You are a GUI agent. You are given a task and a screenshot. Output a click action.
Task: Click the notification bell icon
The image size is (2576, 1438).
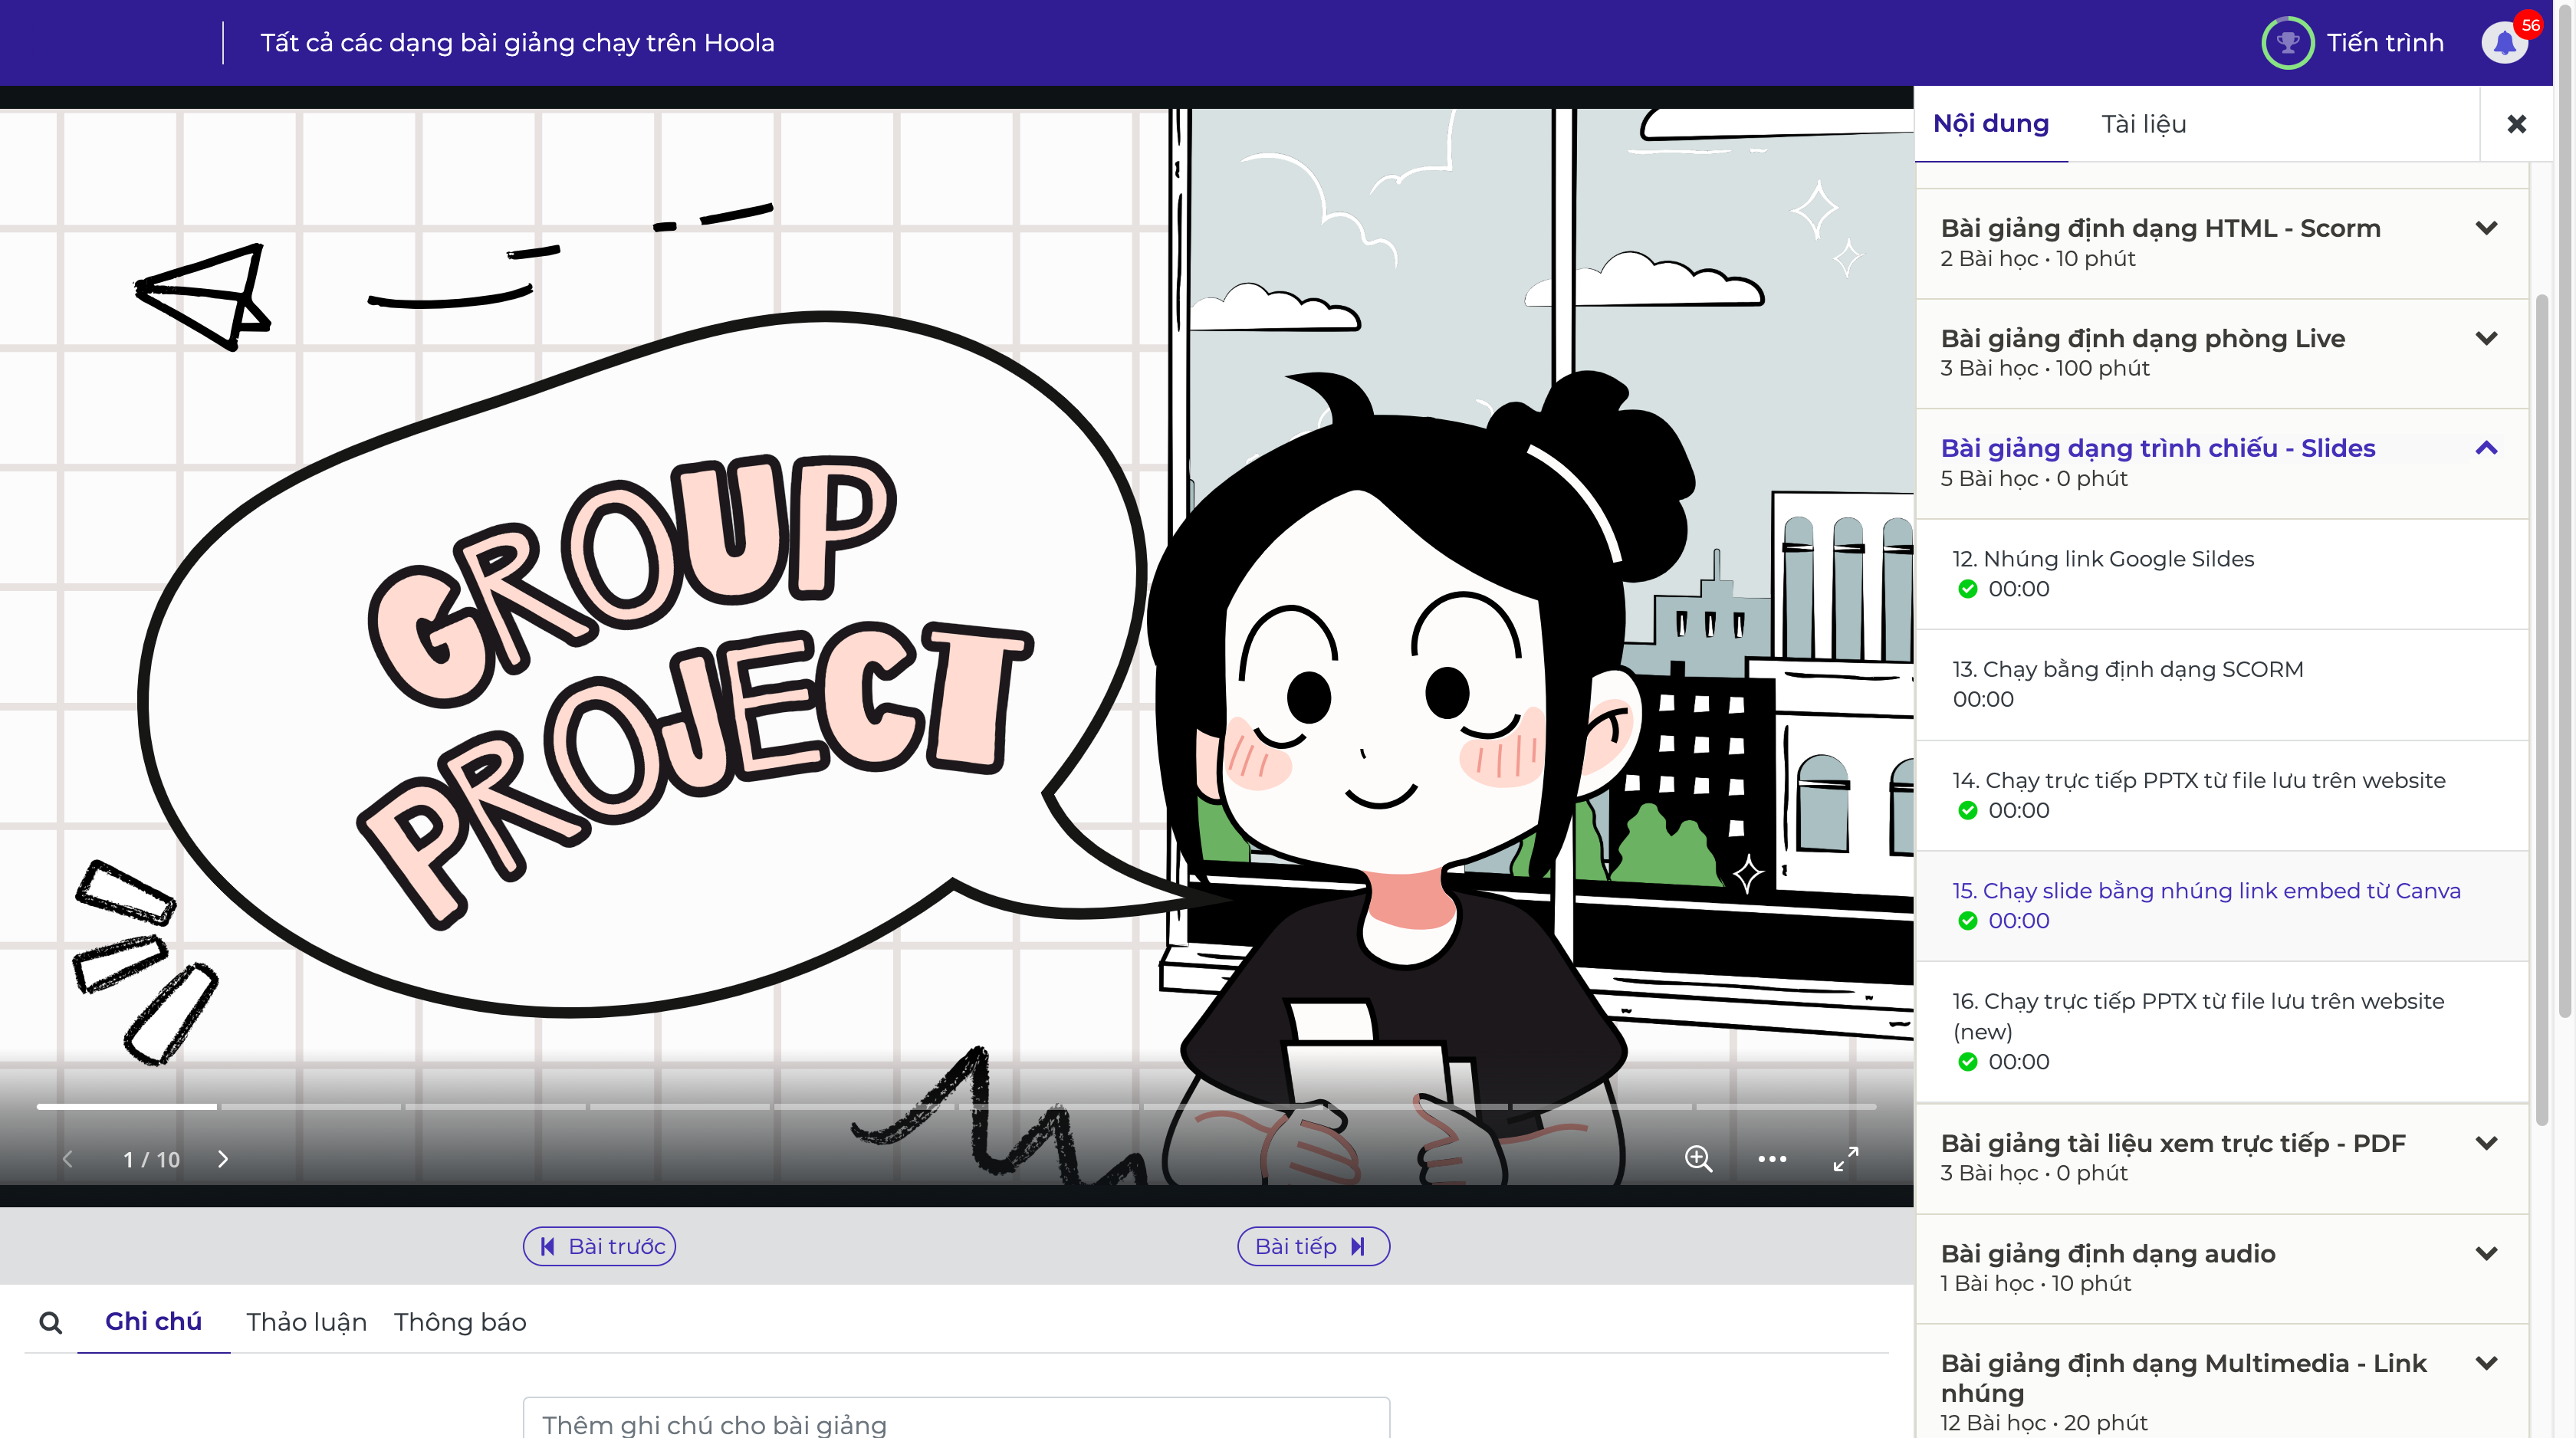tap(2504, 43)
